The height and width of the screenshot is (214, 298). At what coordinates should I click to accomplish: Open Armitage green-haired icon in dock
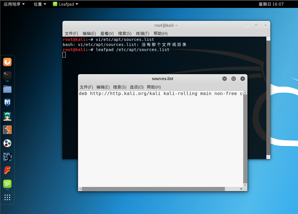(7, 116)
